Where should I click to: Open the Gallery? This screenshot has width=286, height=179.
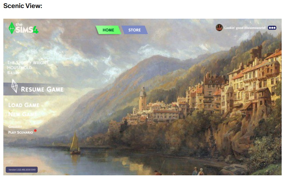coord(15,127)
